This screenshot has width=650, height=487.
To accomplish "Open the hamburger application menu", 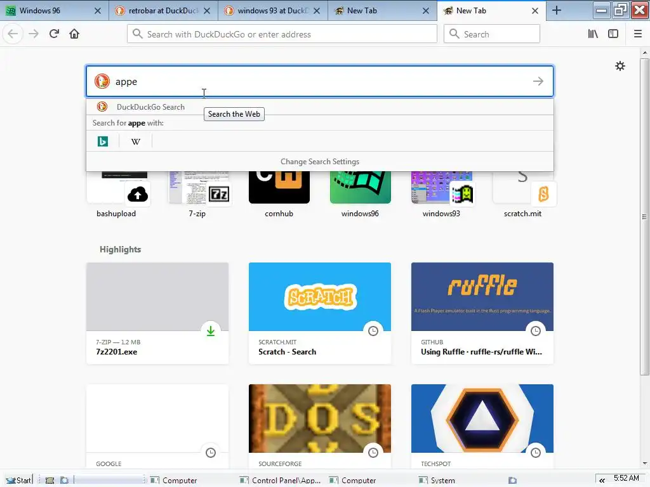I will coord(638,34).
